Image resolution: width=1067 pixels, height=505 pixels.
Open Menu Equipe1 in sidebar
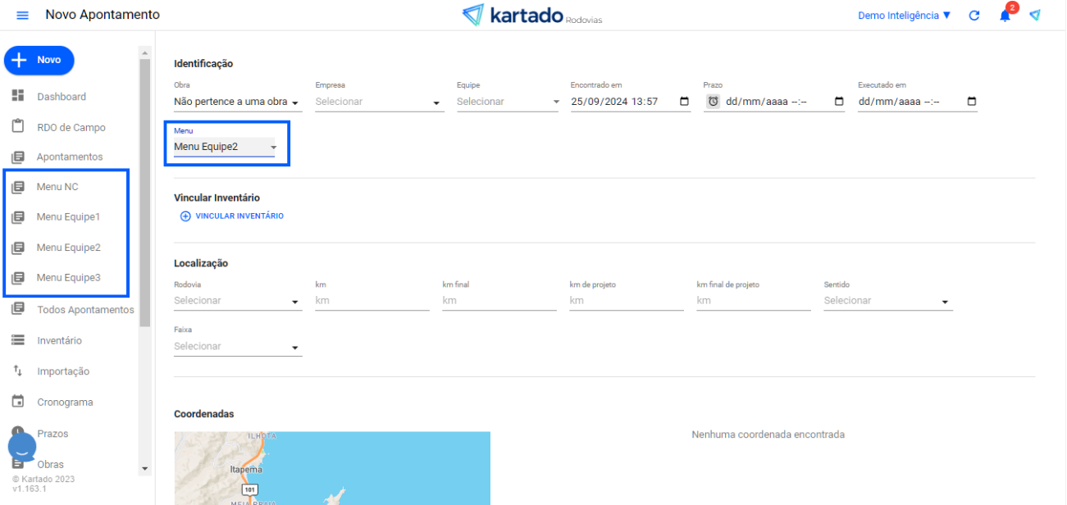coord(67,217)
